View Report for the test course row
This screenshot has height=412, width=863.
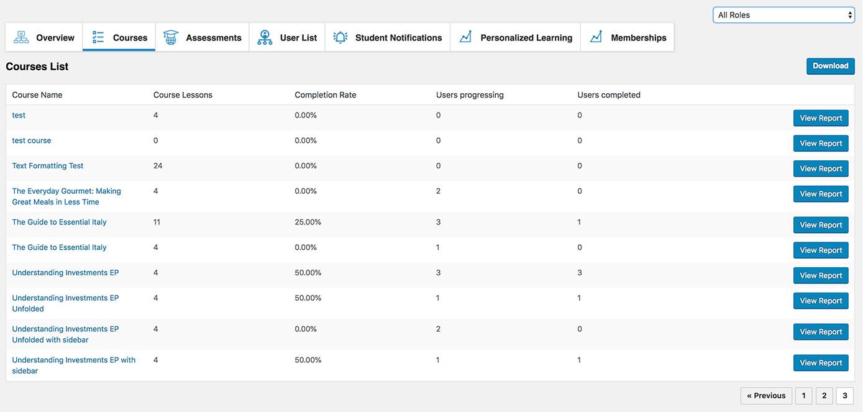820,144
